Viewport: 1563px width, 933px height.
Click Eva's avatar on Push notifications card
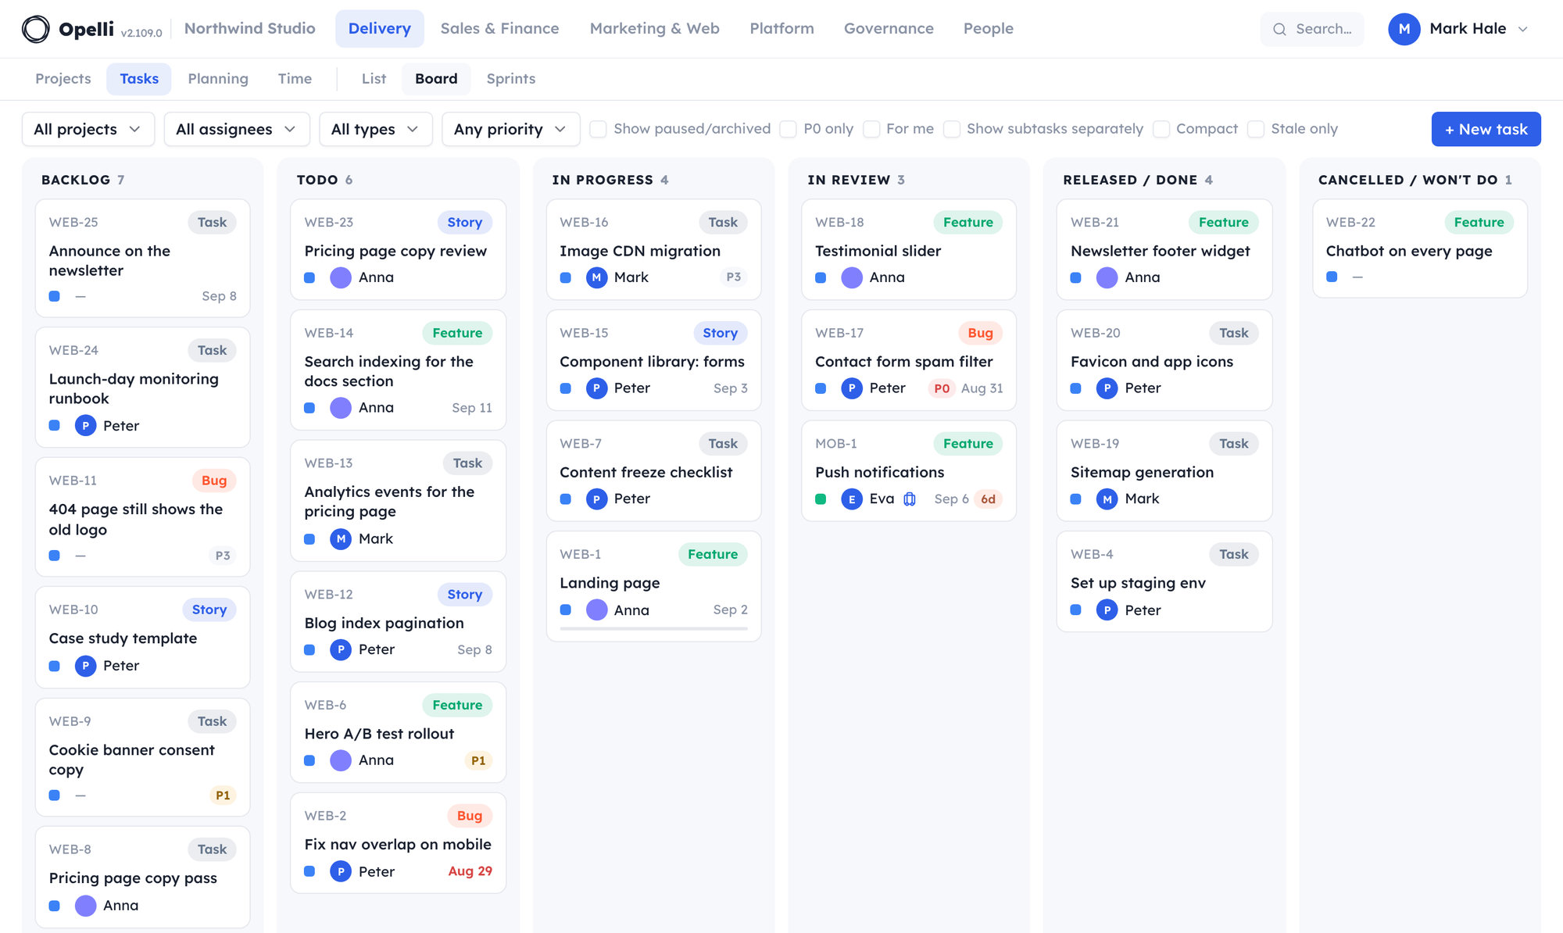pos(851,499)
